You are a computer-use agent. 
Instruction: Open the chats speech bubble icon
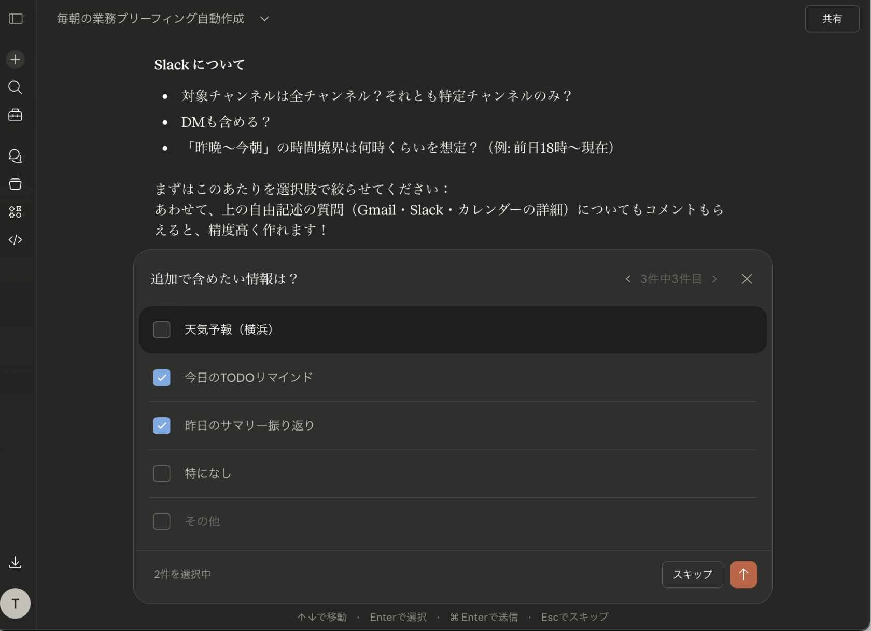(16, 156)
